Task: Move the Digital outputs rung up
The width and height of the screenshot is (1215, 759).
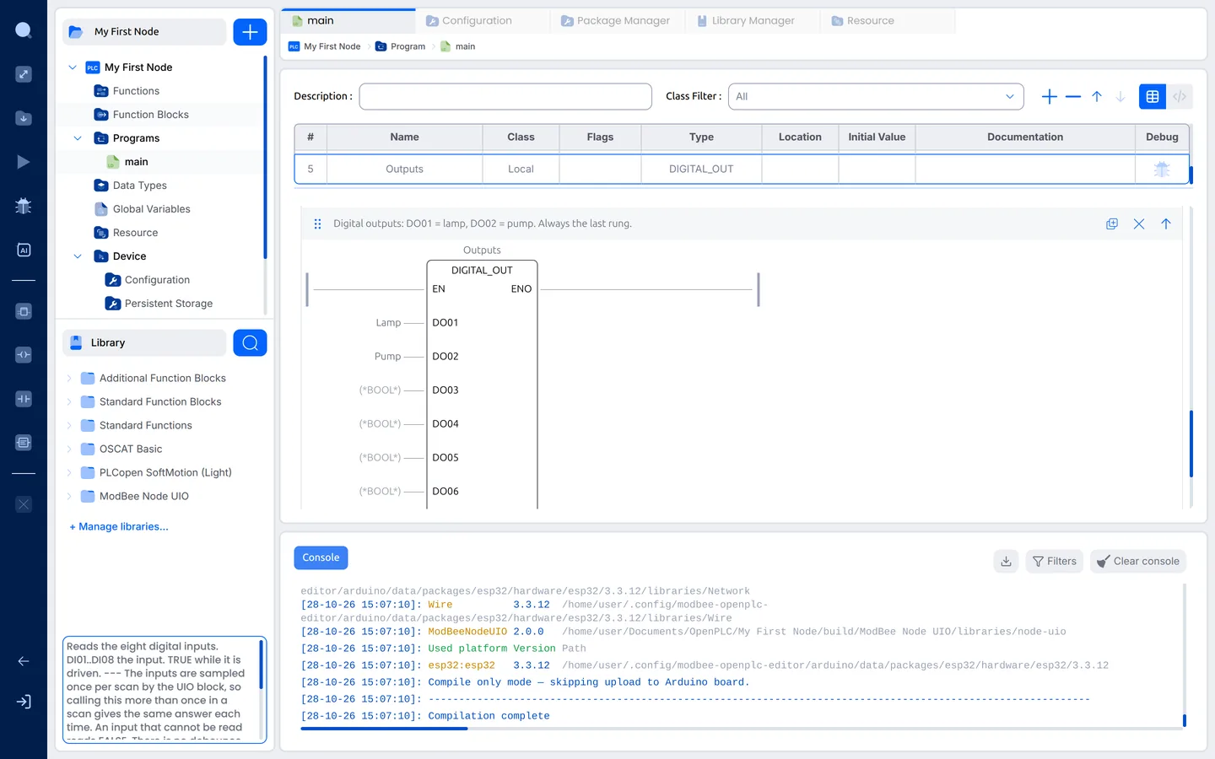Action: pos(1166,223)
